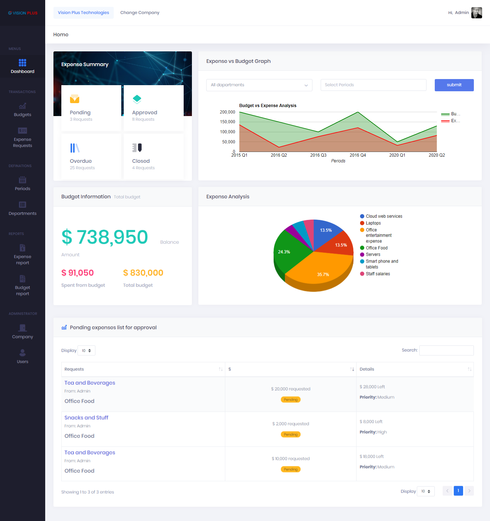Select the Vision Plus Technologies tab
This screenshot has height=521, width=490.
pos(84,13)
